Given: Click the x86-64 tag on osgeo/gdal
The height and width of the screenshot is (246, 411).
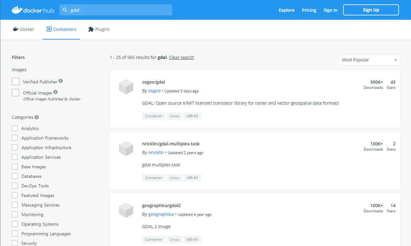Looking at the screenshot, I should [x=192, y=116].
